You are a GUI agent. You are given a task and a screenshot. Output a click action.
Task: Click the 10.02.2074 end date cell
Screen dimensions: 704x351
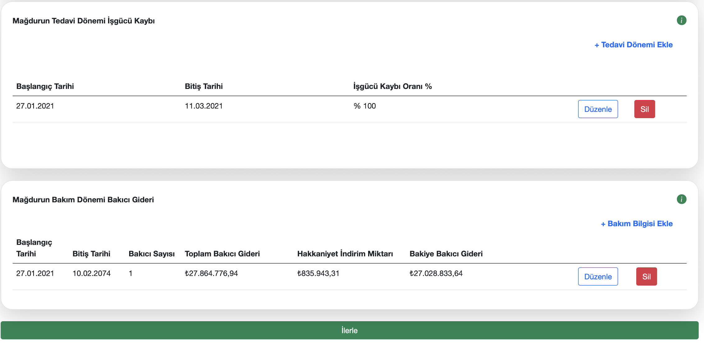[91, 273]
